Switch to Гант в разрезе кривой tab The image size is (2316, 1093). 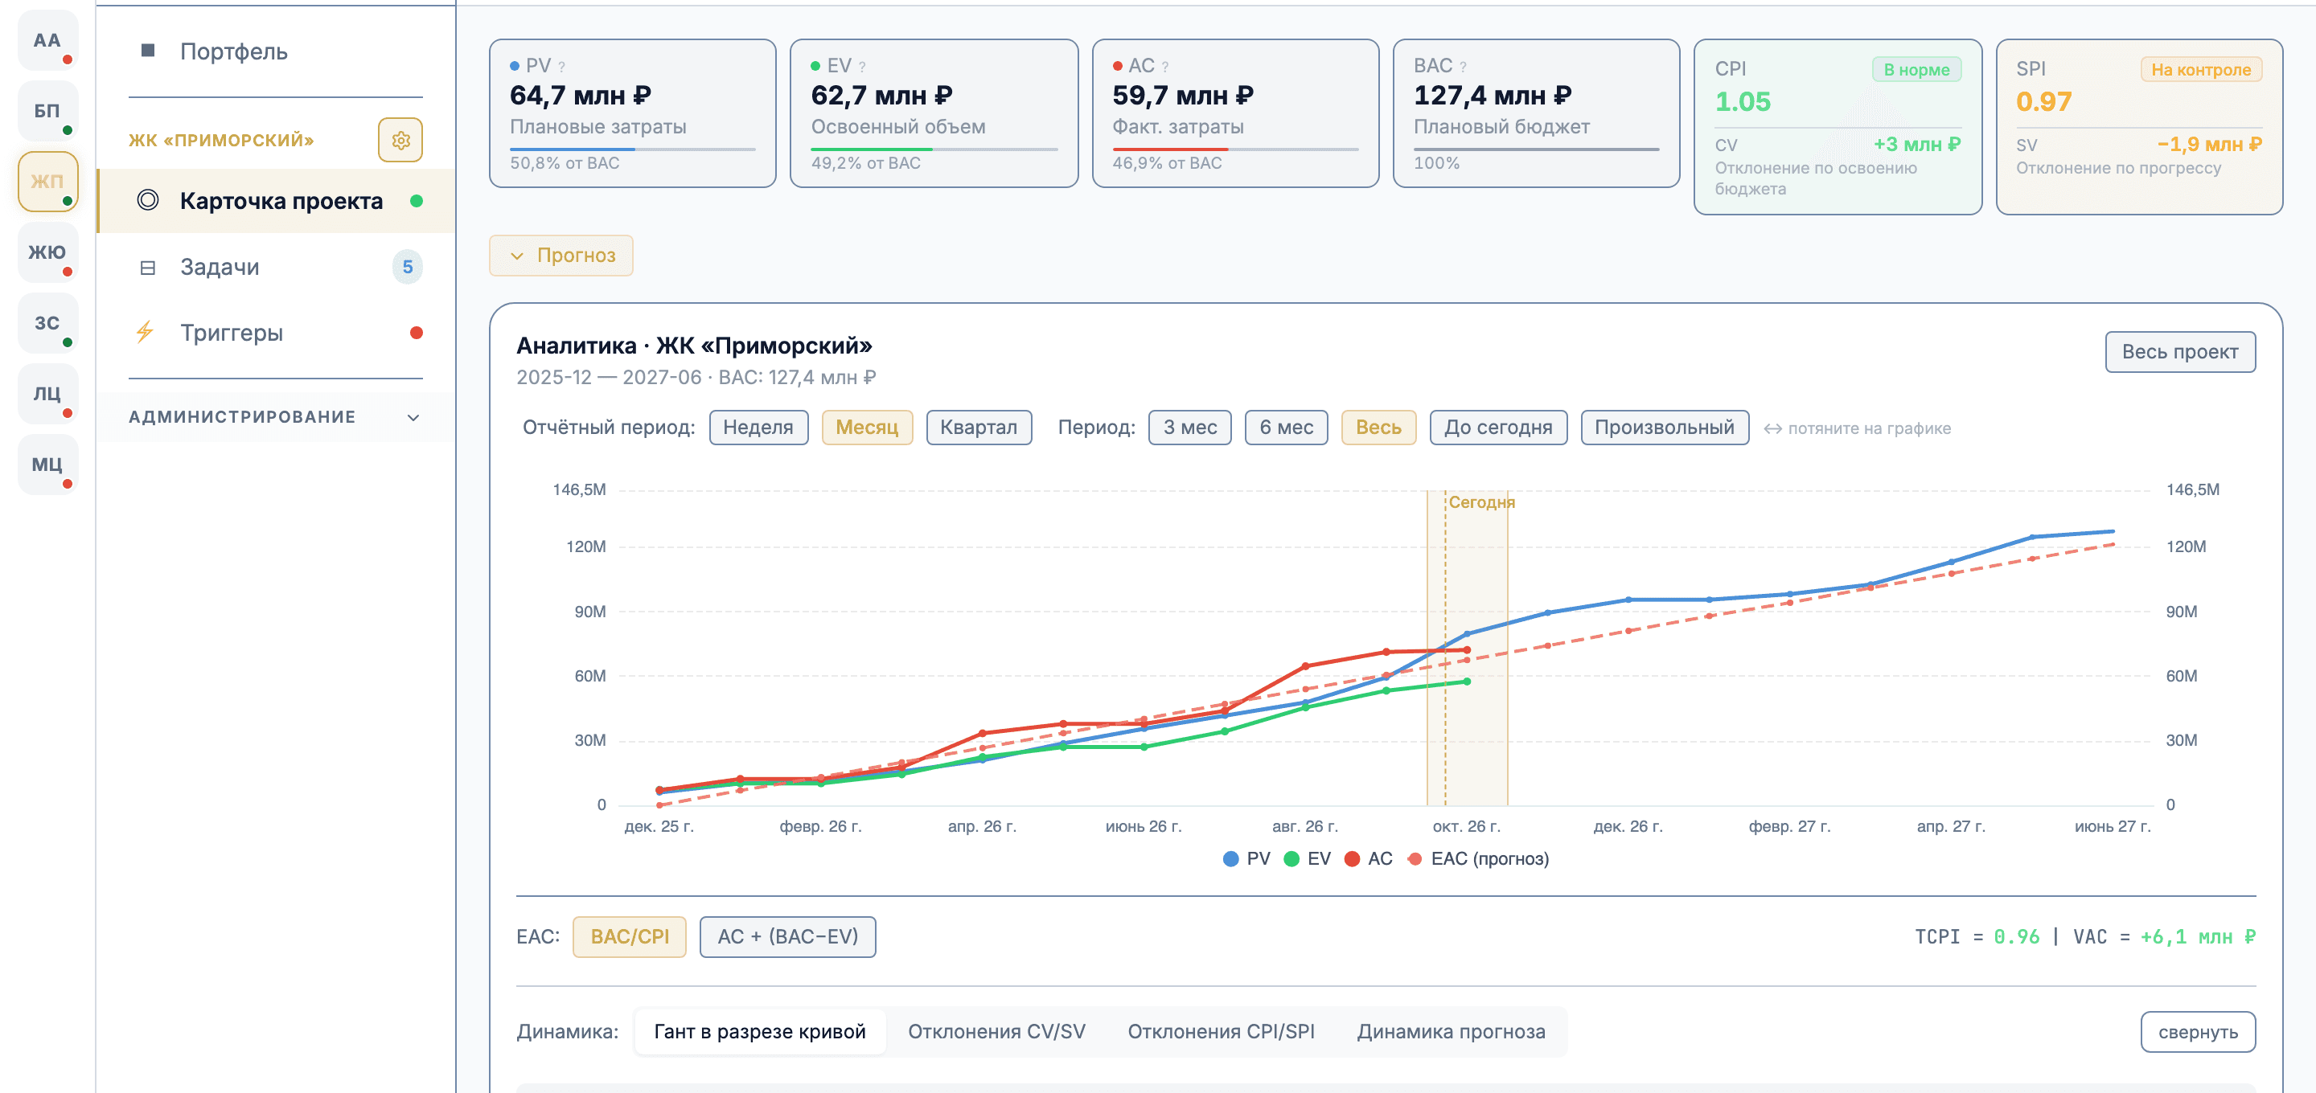point(760,1031)
